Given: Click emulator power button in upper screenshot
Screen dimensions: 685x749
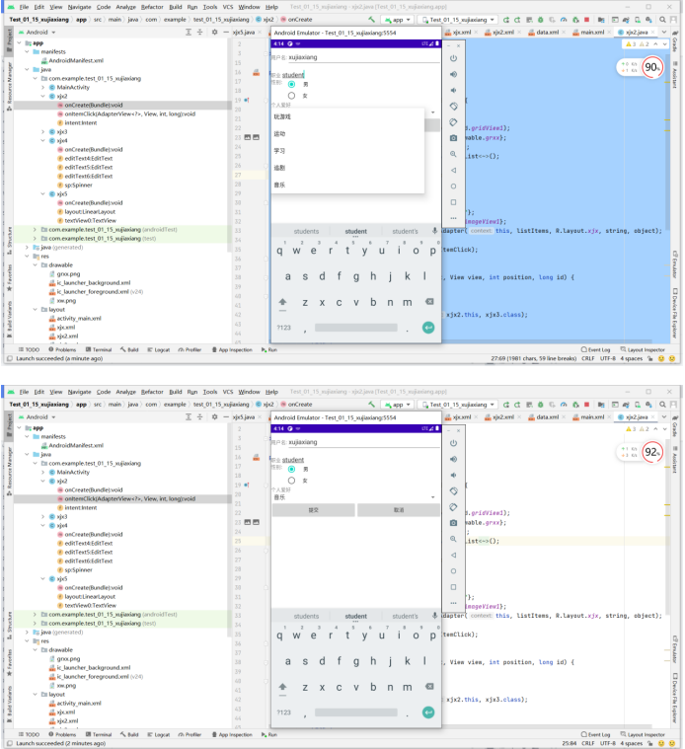Looking at the screenshot, I should pos(453,58).
